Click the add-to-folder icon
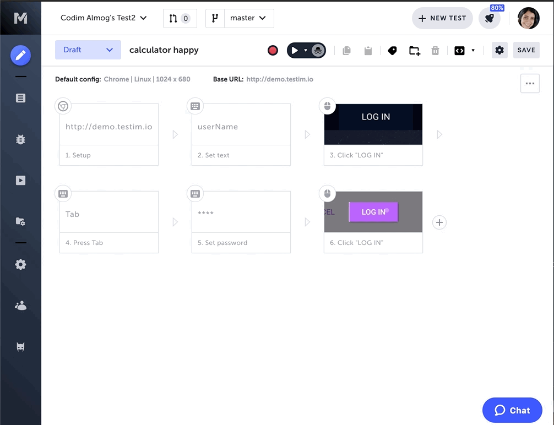The image size is (554, 425). pyautogui.click(x=415, y=51)
